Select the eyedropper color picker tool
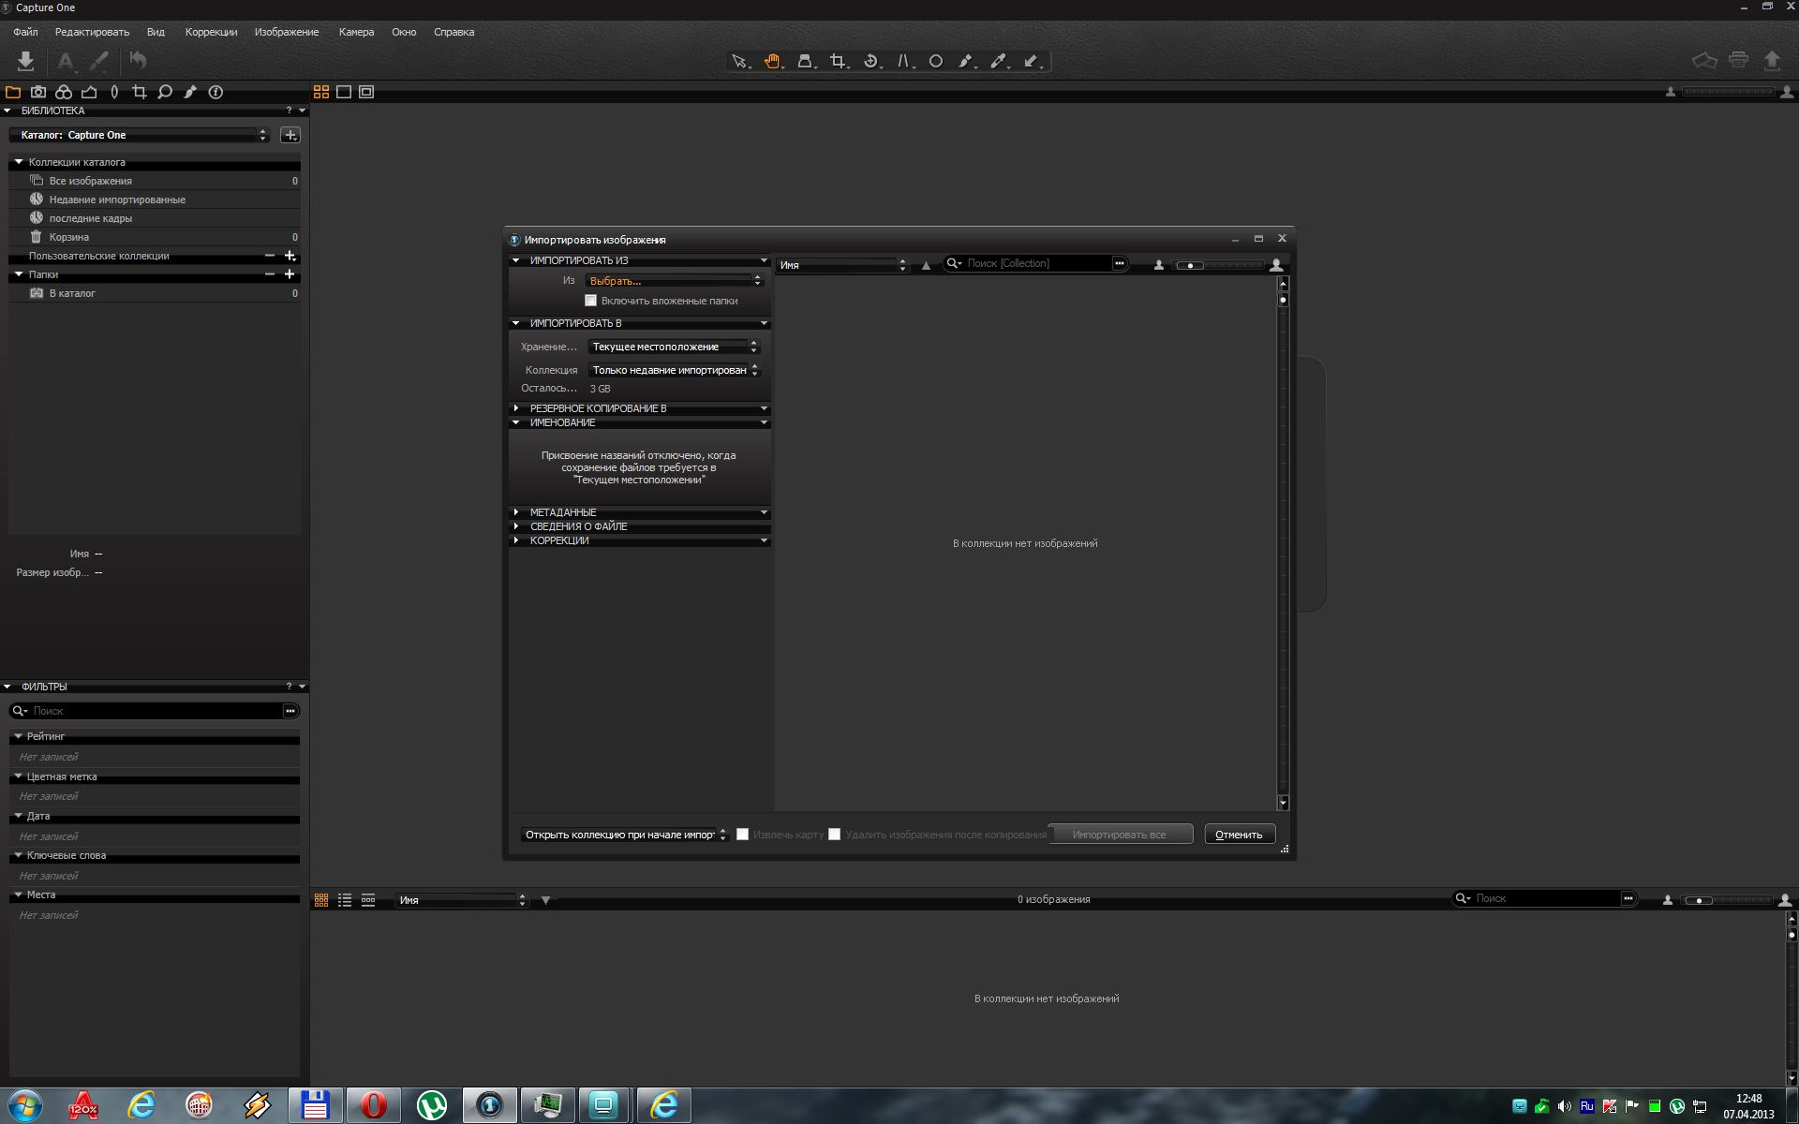Image resolution: width=1799 pixels, height=1124 pixels. (998, 62)
